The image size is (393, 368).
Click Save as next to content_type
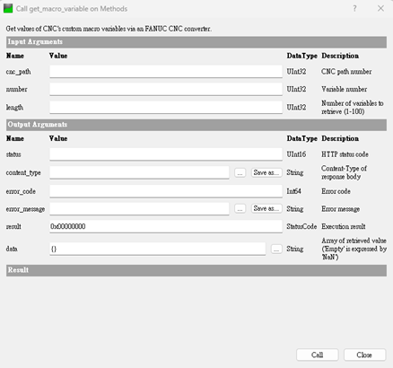tap(266, 172)
